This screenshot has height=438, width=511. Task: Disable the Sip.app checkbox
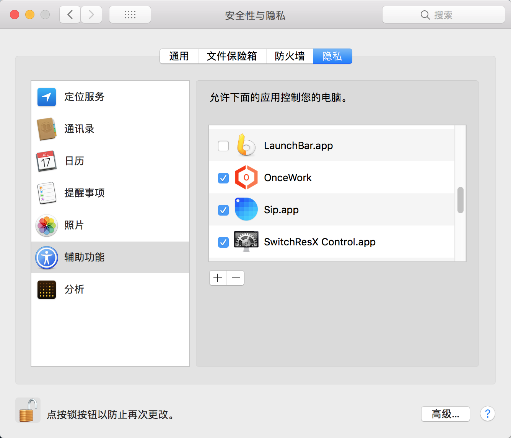coord(223,210)
